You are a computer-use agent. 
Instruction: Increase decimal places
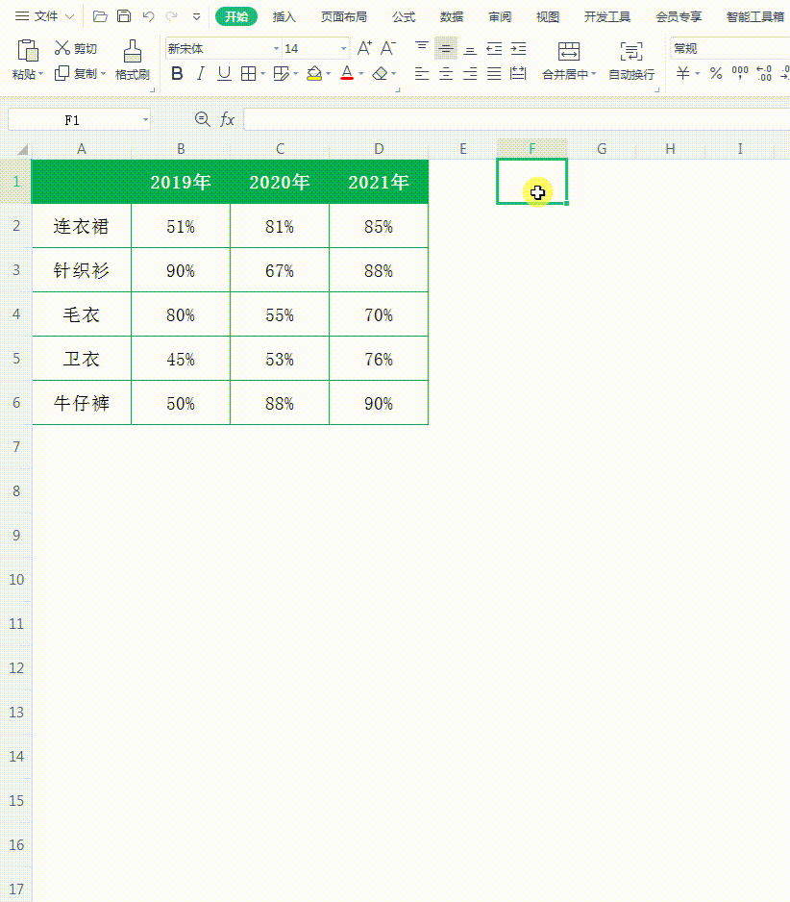tap(764, 73)
